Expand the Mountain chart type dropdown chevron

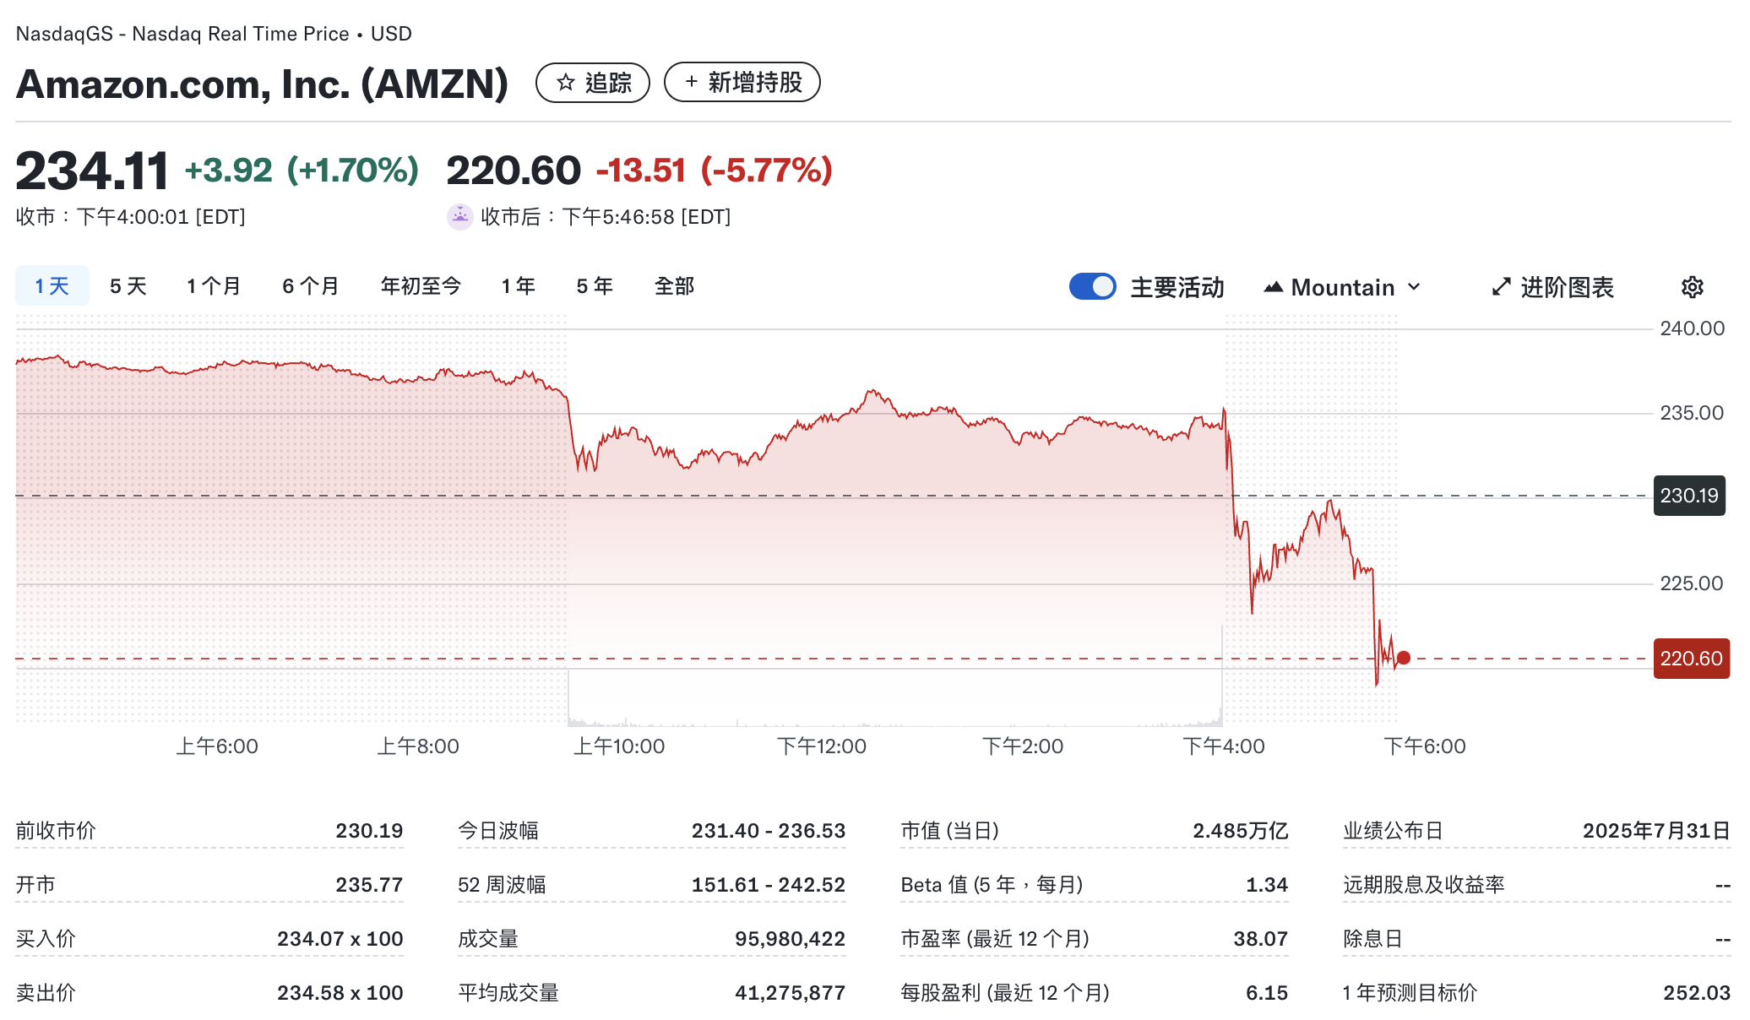pyautogui.click(x=1414, y=287)
